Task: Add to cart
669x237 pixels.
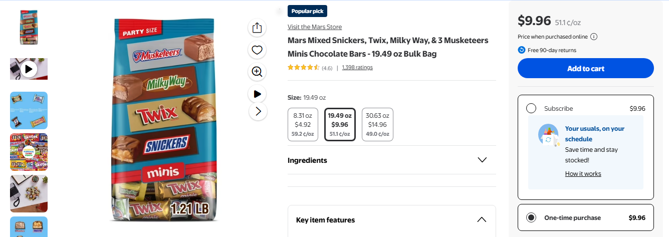Action: [585, 69]
